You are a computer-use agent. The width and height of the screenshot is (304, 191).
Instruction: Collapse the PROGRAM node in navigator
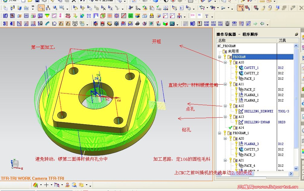(x=220, y=57)
